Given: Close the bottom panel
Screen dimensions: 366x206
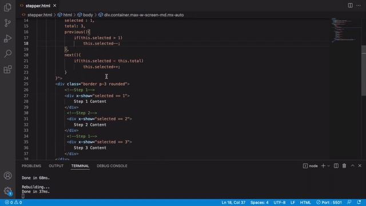Looking at the screenshot, I should pyautogui.click(x=360, y=166).
